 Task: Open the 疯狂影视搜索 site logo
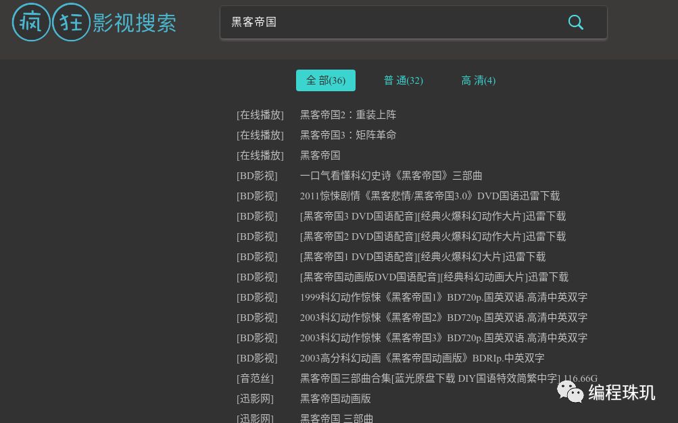coord(94,22)
